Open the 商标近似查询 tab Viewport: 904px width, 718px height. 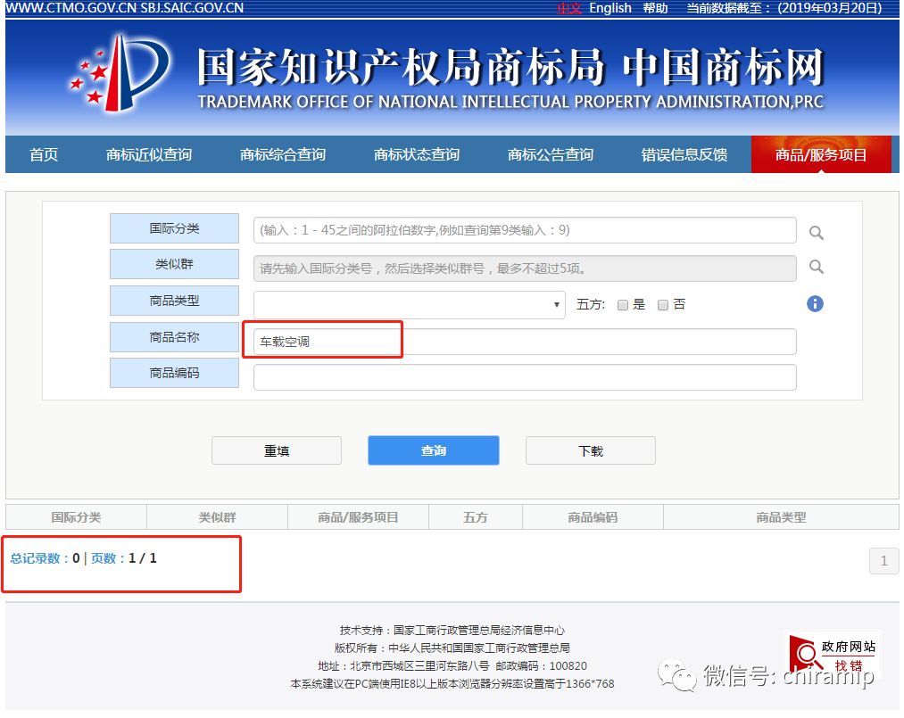pyautogui.click(x=149, y=155)
